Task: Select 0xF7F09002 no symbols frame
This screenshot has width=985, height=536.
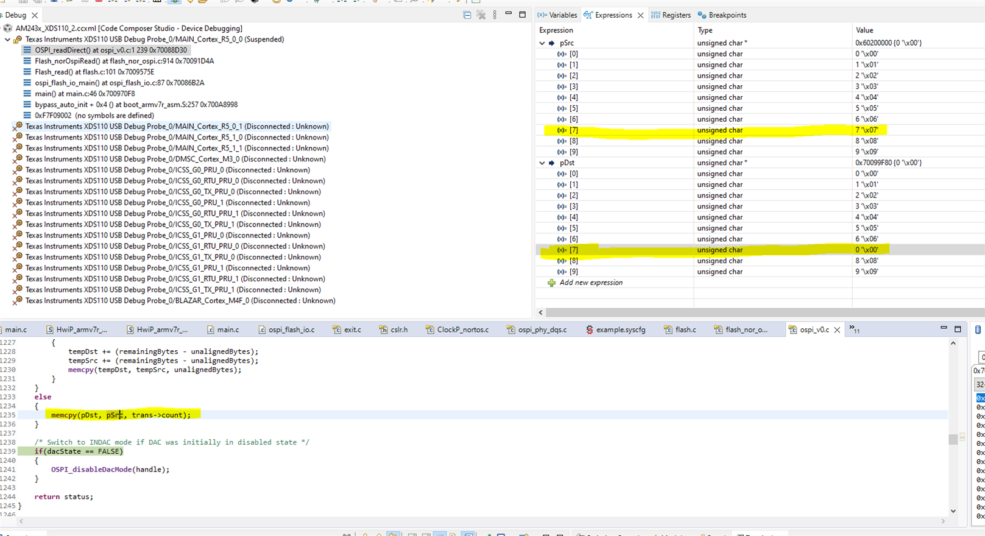Action: point(94,116)
